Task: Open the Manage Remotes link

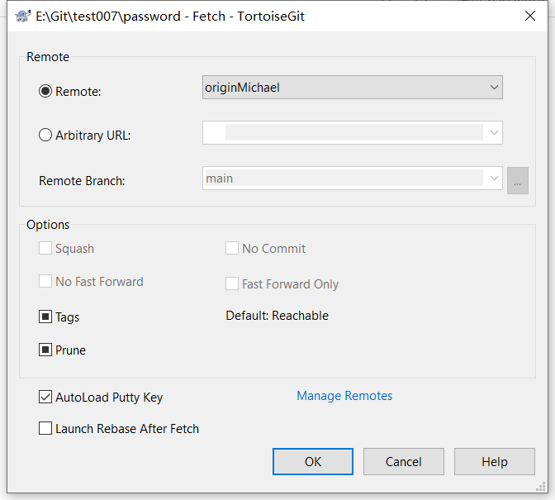Action: pyautogui.click(x=344, y=396)
